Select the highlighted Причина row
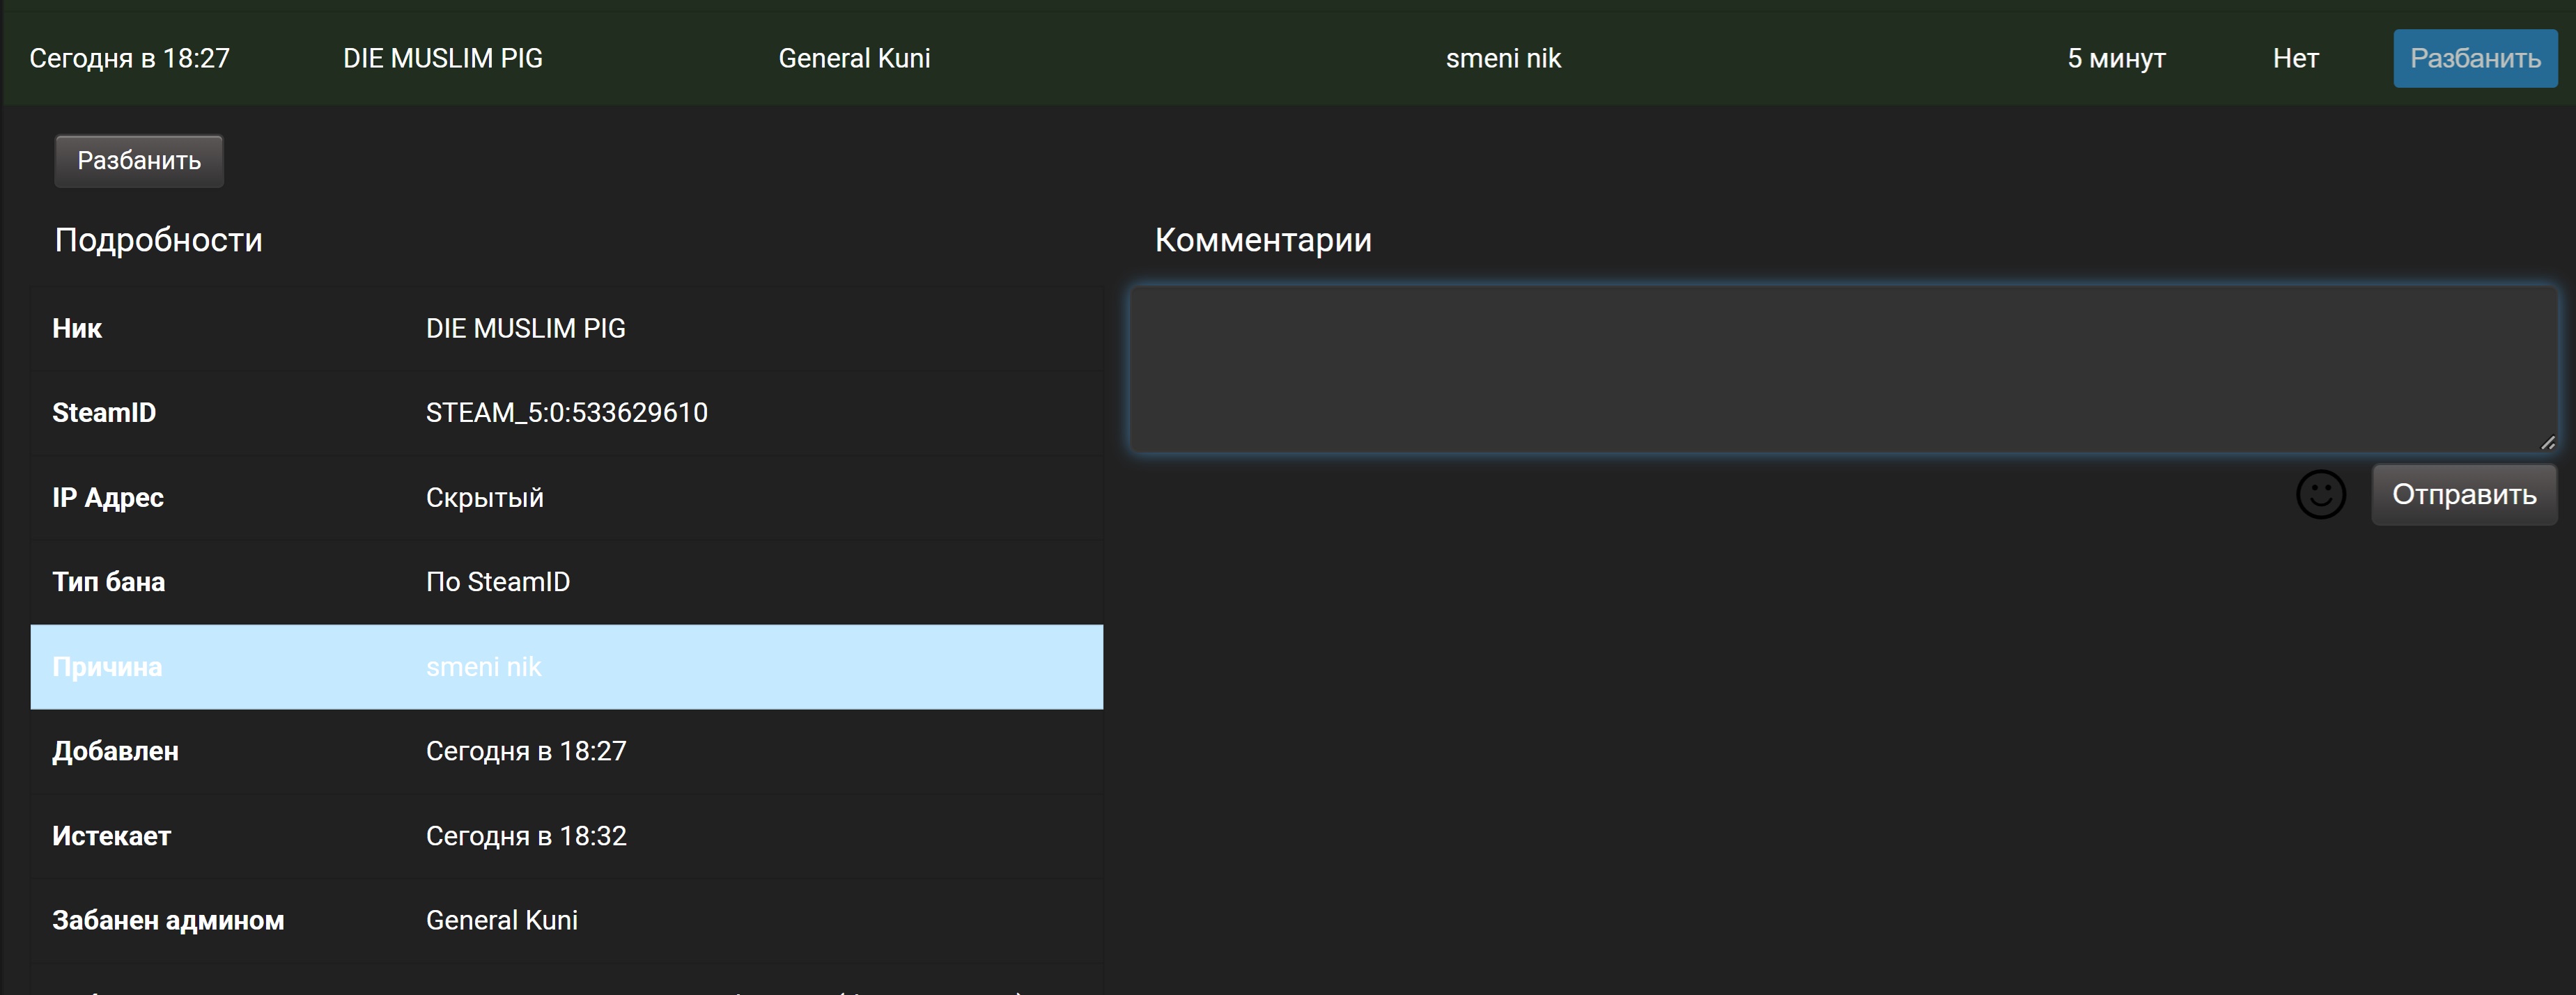Image resolution: width=2576 pixels, height=995 pixels. (566, 666)
